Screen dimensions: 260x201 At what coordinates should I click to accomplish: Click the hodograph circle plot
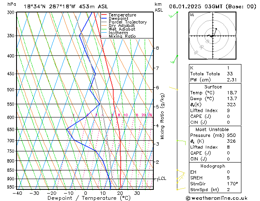point(212,36)
